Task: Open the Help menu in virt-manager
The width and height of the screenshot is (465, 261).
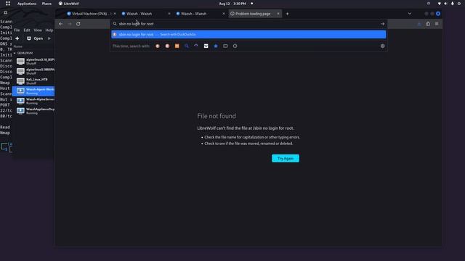Action: point(49,30)
